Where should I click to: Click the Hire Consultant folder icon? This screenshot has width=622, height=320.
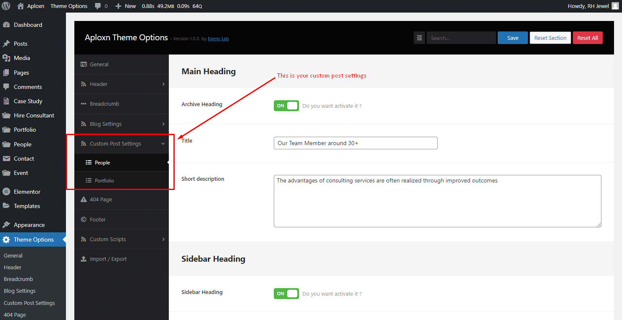6,115
